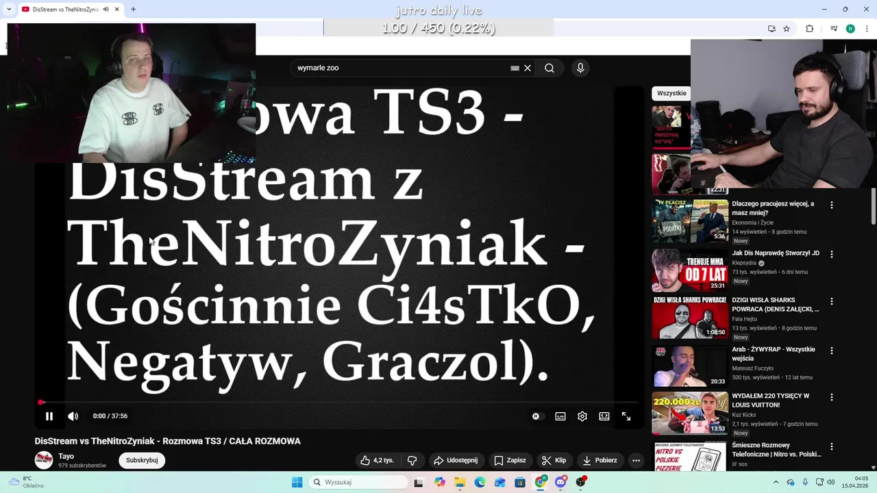Turn on subtitles in the video player
Viewport: 877px width, 493px height.
click(x=560, y=416)
